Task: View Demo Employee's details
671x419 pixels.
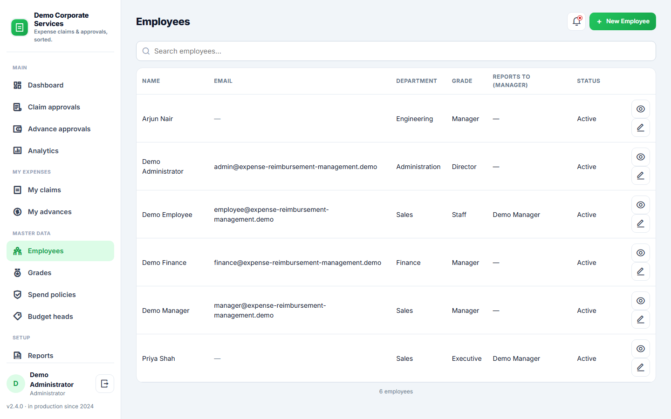Action: 641,205
